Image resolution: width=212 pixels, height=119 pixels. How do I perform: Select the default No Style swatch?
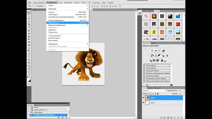click(x=146, y=16)
